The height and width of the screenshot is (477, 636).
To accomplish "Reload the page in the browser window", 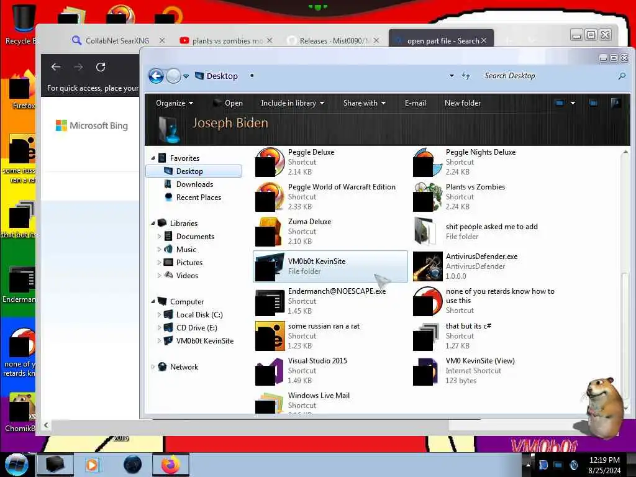I will pyautogui.click(x=101, y=67).
